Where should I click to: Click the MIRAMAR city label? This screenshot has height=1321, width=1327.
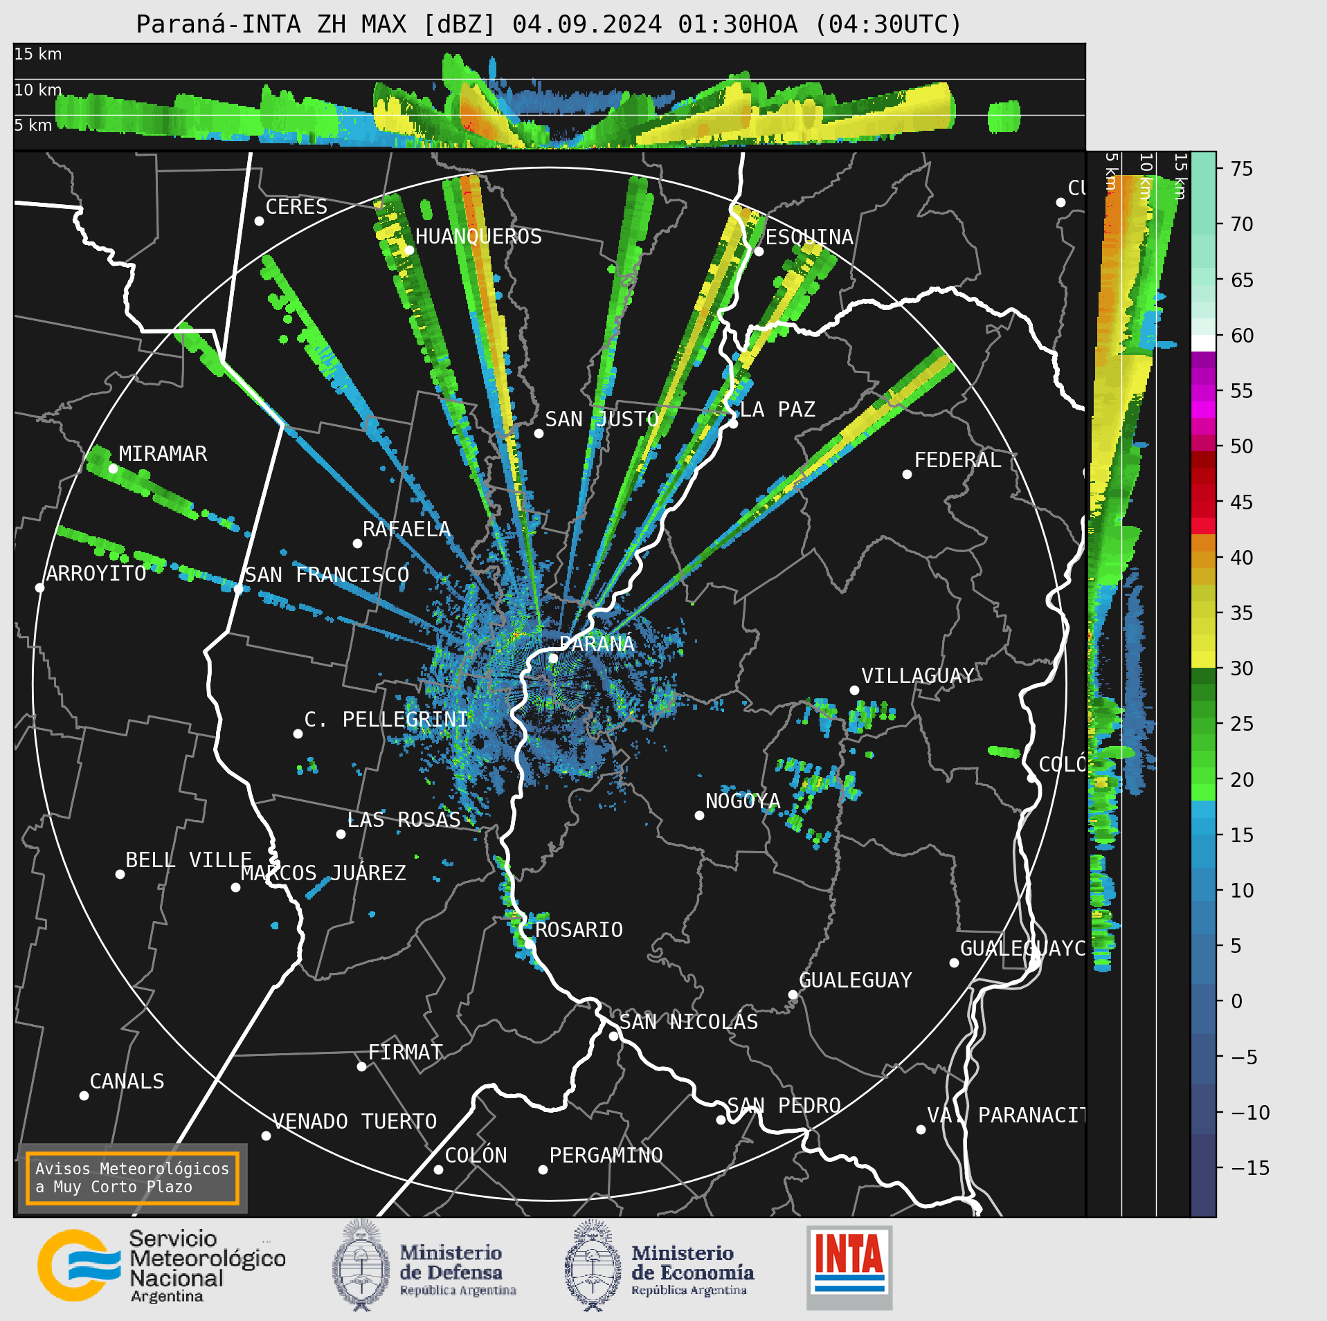coord(163,454)
